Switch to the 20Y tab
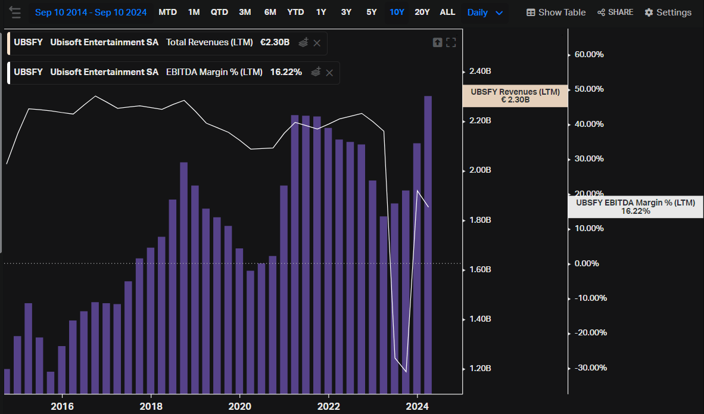 click(x=422, y=11)
